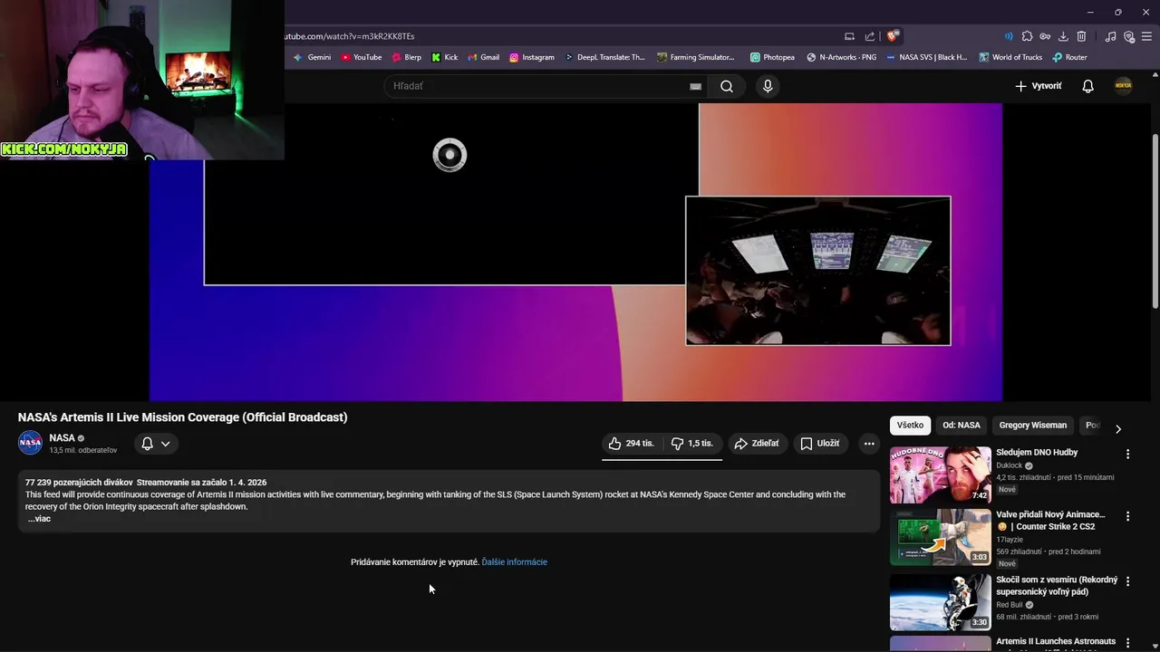The height and width of the screenshot is (652, 1160).
Task: Click the trash can toolbar icon
Action: point(1081,36)
